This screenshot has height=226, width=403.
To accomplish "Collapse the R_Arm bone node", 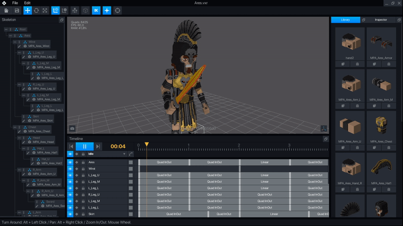I will (19, 170).
